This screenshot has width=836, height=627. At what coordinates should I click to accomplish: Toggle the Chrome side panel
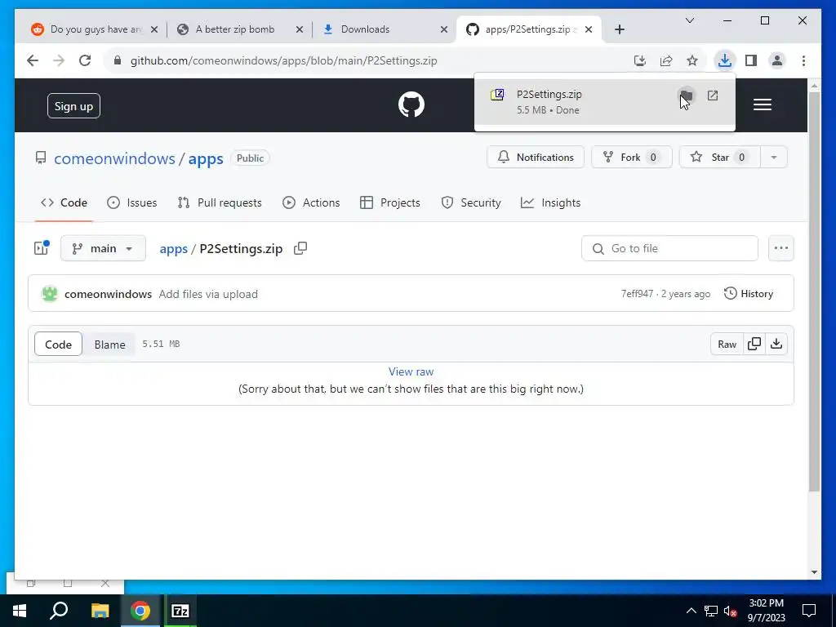(x=751, y=60)
